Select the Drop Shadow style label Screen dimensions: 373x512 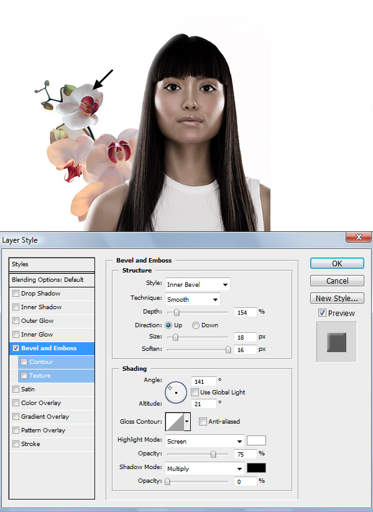[41, 293]
